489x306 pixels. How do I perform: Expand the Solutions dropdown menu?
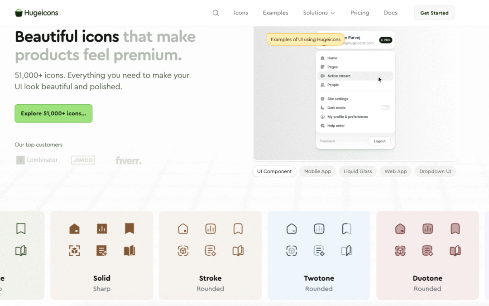click(319, 13)
